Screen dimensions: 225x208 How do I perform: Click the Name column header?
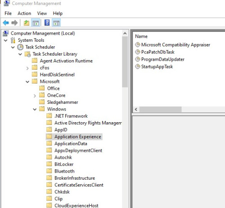[141, 36]
